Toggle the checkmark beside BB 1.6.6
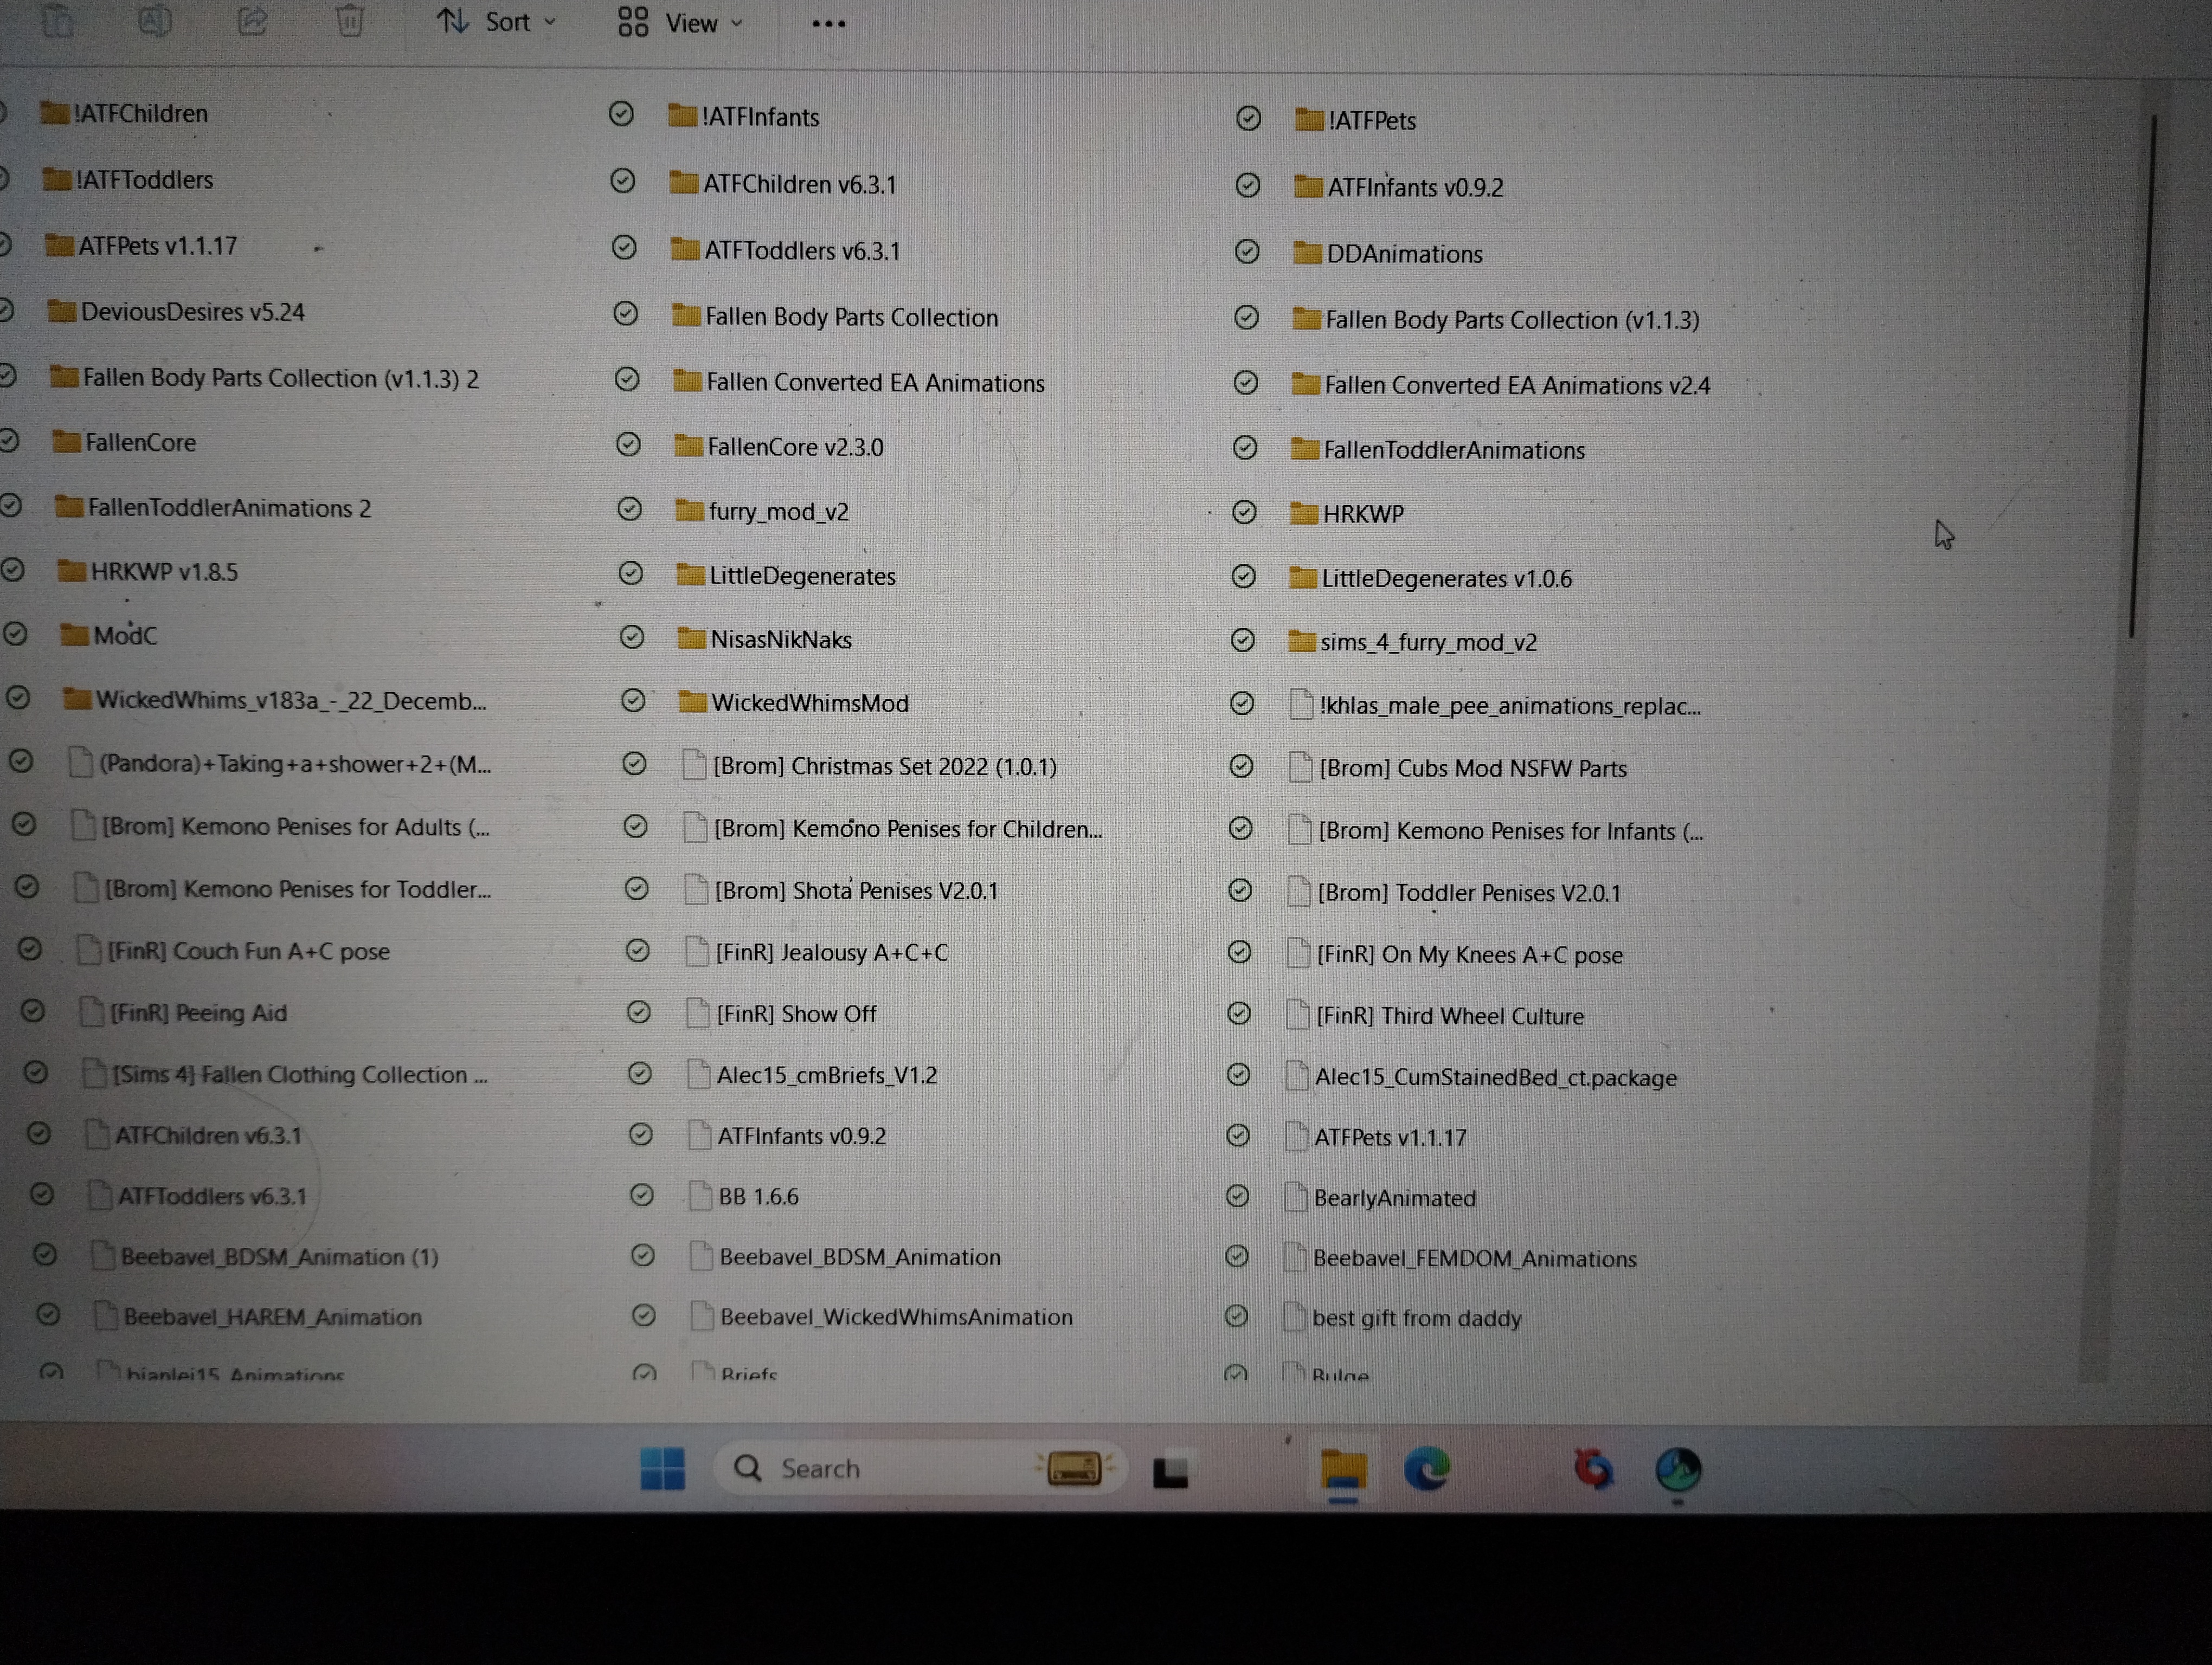This screenshot has height=1665, width=2212. [642, 1195]
